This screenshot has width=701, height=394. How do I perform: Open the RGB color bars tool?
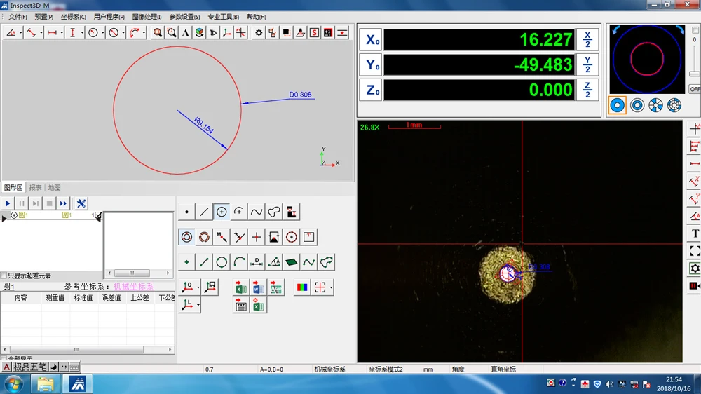click(302, 287)
